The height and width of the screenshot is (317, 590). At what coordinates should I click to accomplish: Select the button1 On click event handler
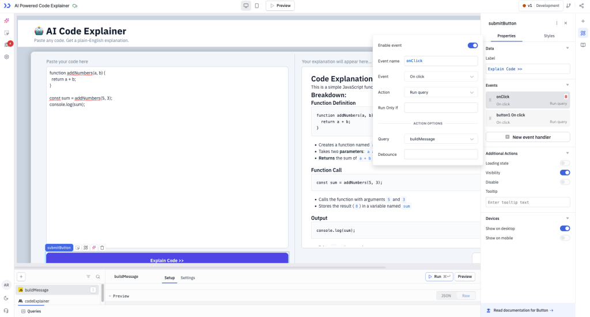[528, 119]
